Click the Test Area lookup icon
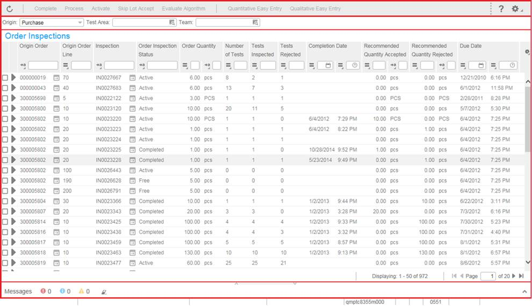This screenshot has height=306, width=532. [172, 23]
